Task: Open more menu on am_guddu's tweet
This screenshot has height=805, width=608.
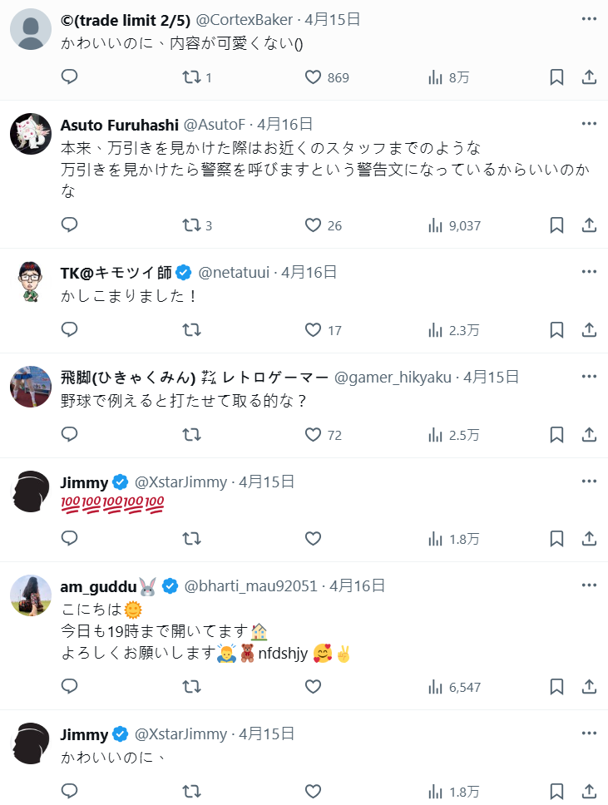Action: 589,584
